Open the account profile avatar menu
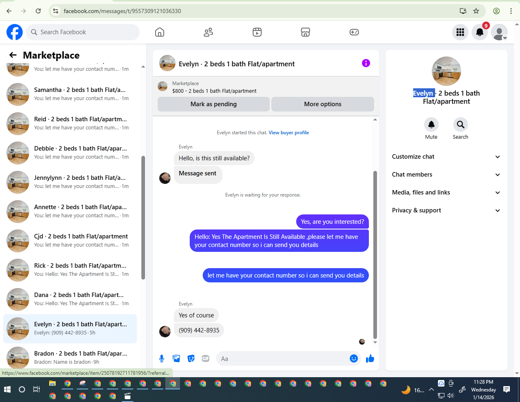 tap(499, 32)
